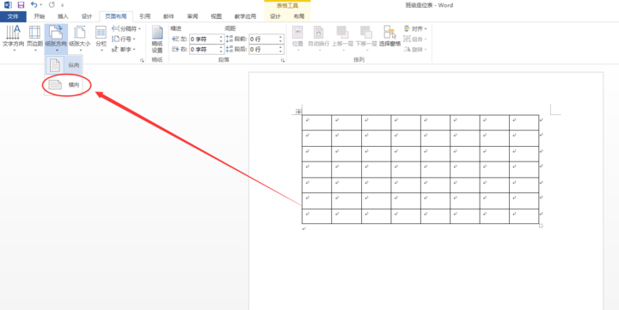Image resolution: width=619 pixels, height=310 pixels.
Task: Switch to the 审阅 (Review) tab
Action: [x=193, y=16]
